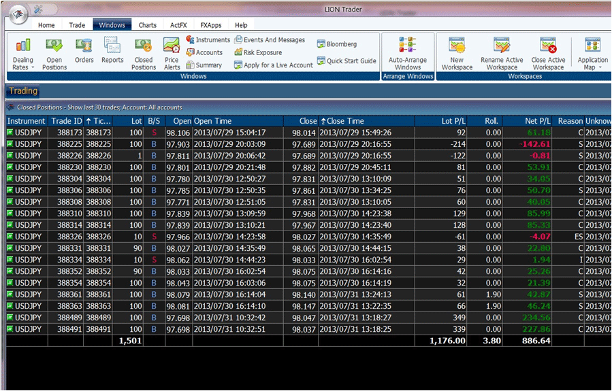Switch to the Home ribbon tab
The image size is (612, 391).
pyautogui.click(x=46, y=25)
